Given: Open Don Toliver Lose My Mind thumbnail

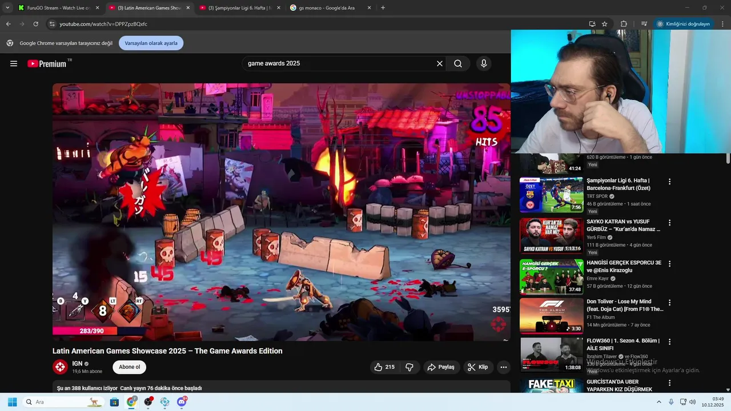Looking at the screenshot, I should click(x=551, y=316).
